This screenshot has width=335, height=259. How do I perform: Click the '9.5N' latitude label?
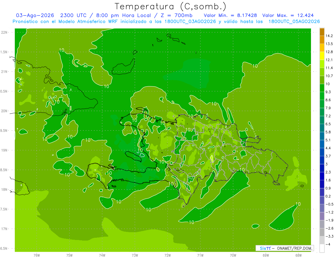point(4,131)
